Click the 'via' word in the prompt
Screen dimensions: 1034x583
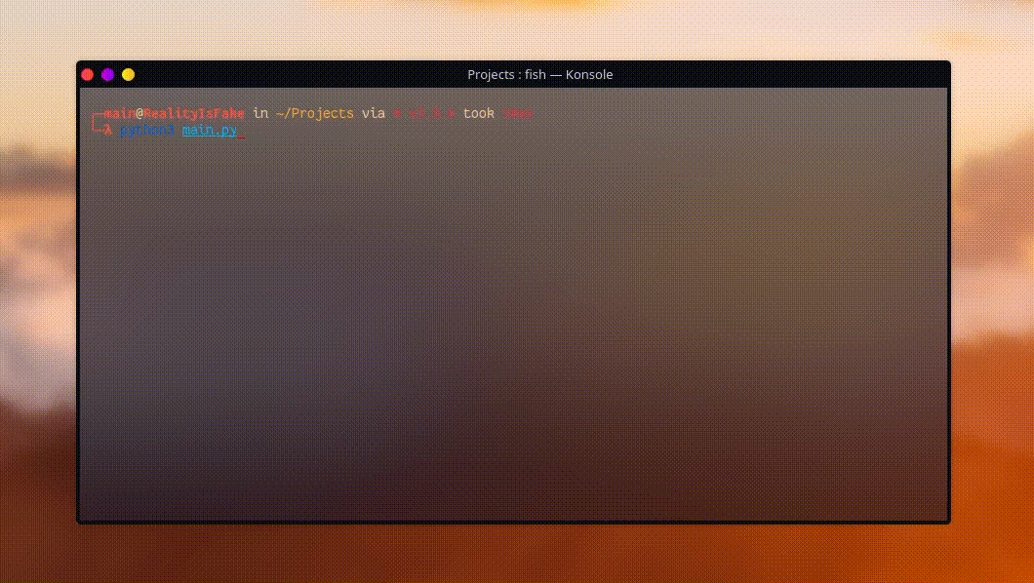[374, 113]
